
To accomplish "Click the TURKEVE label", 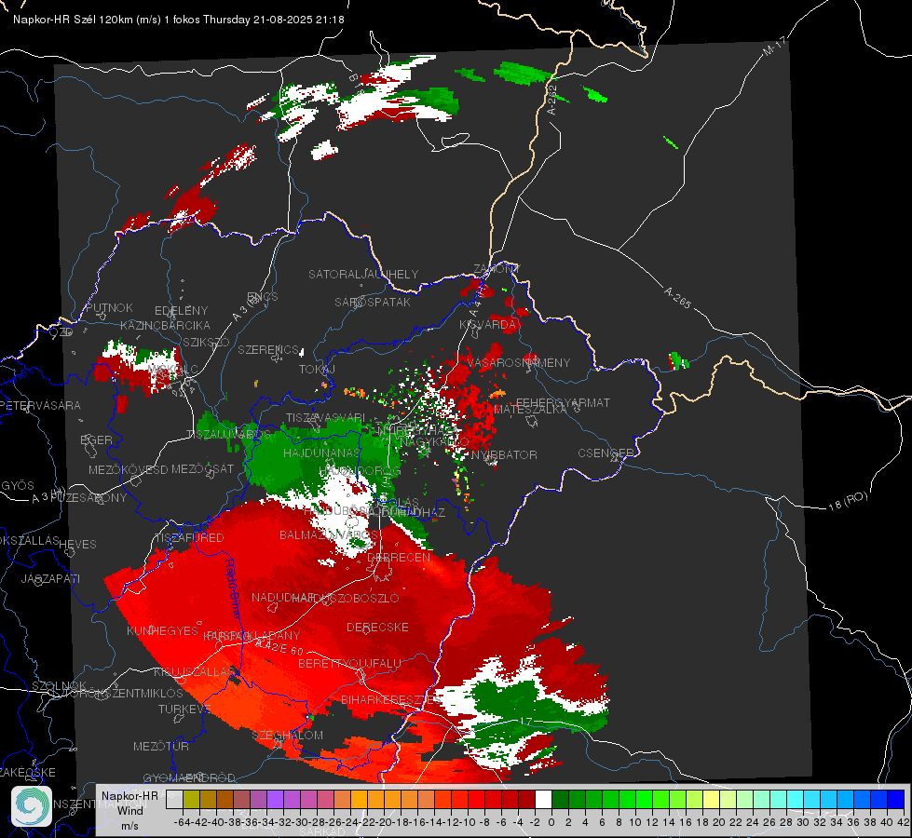I will pyautogui.click(x=184, y=709).
